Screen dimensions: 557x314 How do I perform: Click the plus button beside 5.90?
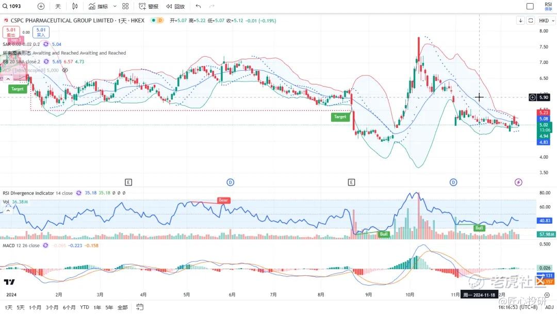pyautogui.click(x=532, y=97)
